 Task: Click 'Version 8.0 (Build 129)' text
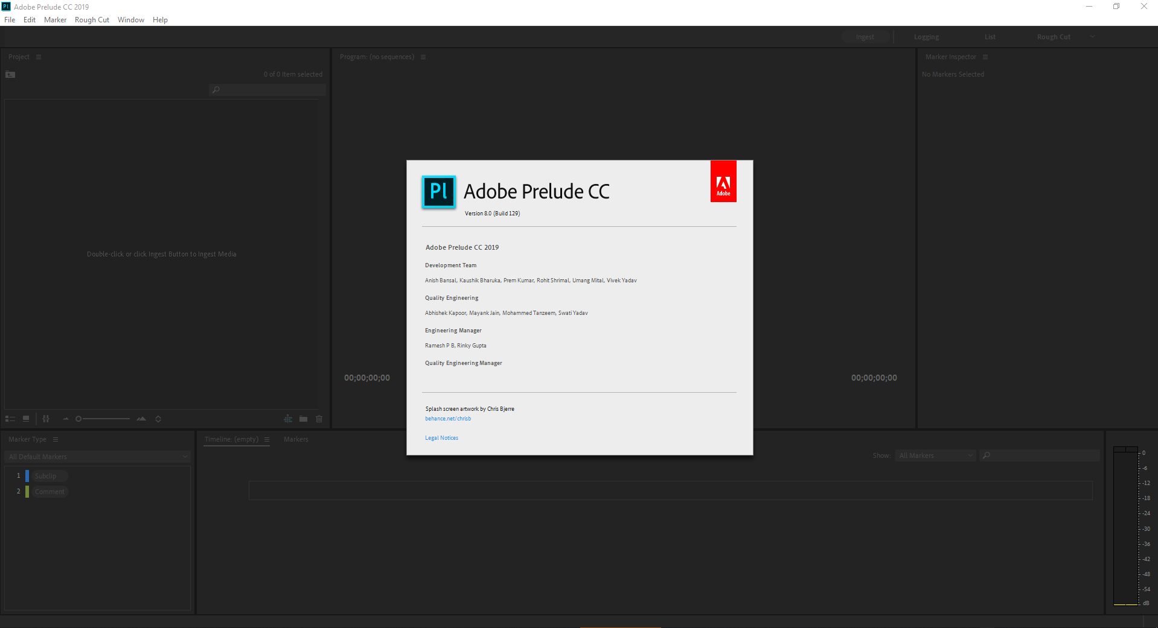click(x=492, y=214)
